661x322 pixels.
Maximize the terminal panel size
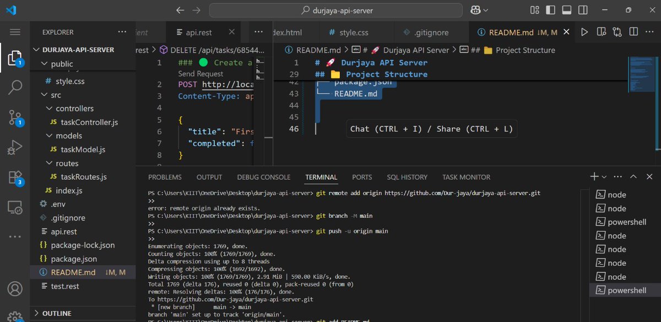633,177
